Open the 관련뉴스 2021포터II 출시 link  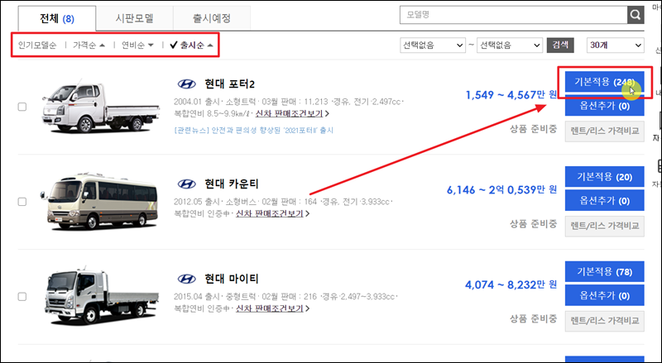(x=253, y=130)
